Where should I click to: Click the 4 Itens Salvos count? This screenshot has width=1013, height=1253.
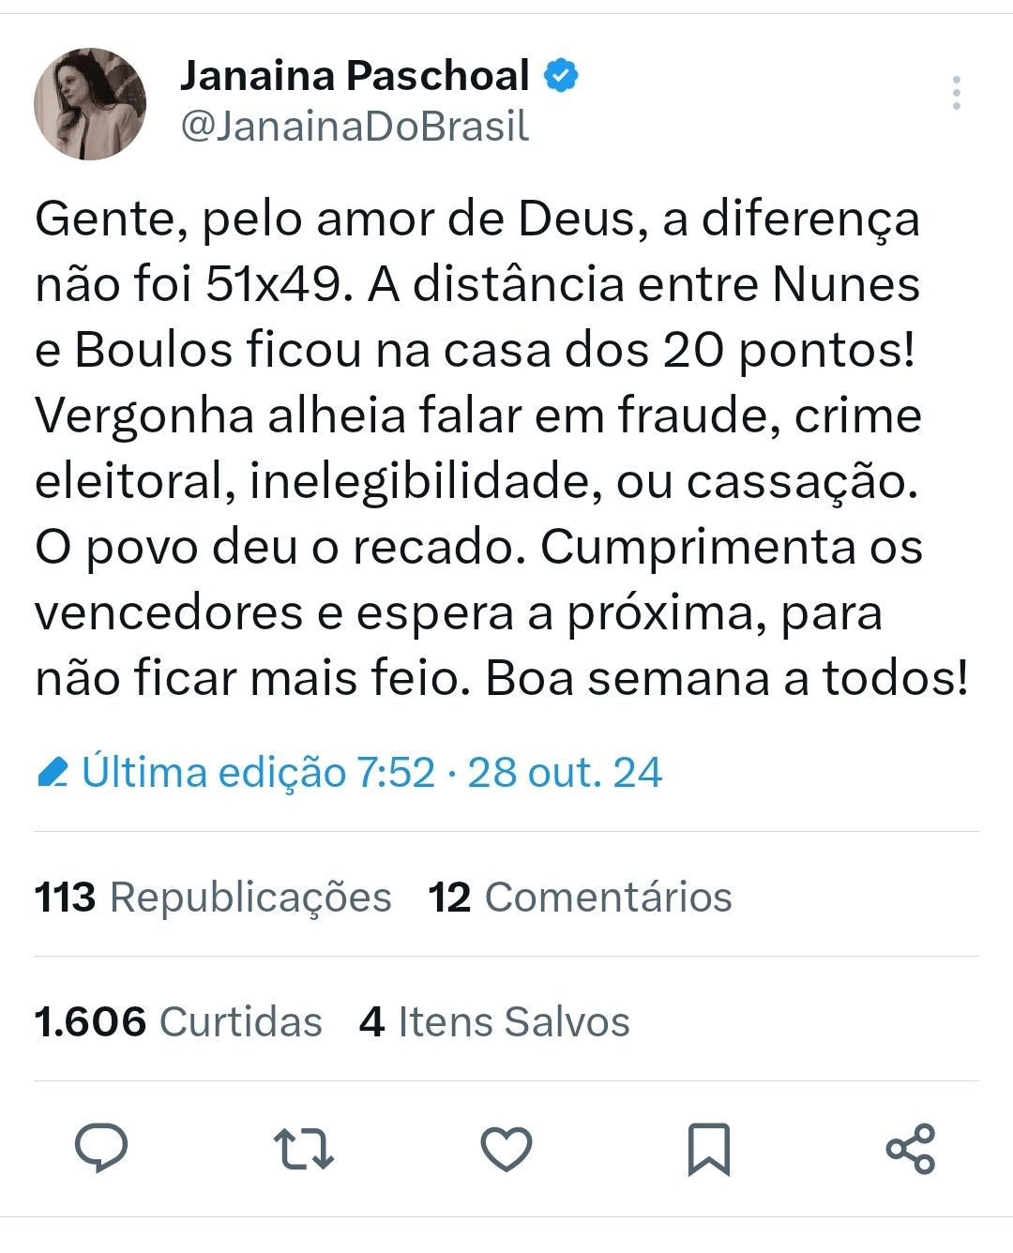[x=494, y=1021]
